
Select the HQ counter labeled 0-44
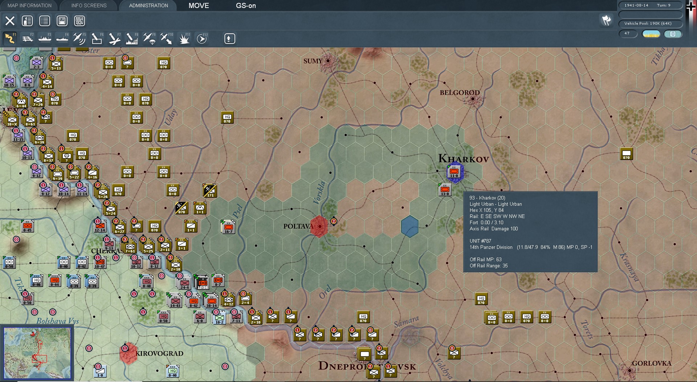pyautogui.click(x=55, y=280)
